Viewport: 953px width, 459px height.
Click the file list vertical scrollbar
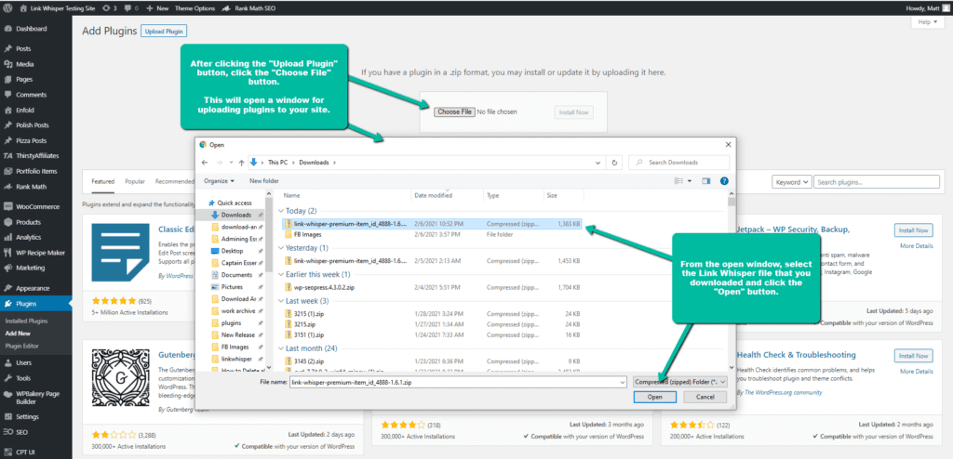point(732,279)
